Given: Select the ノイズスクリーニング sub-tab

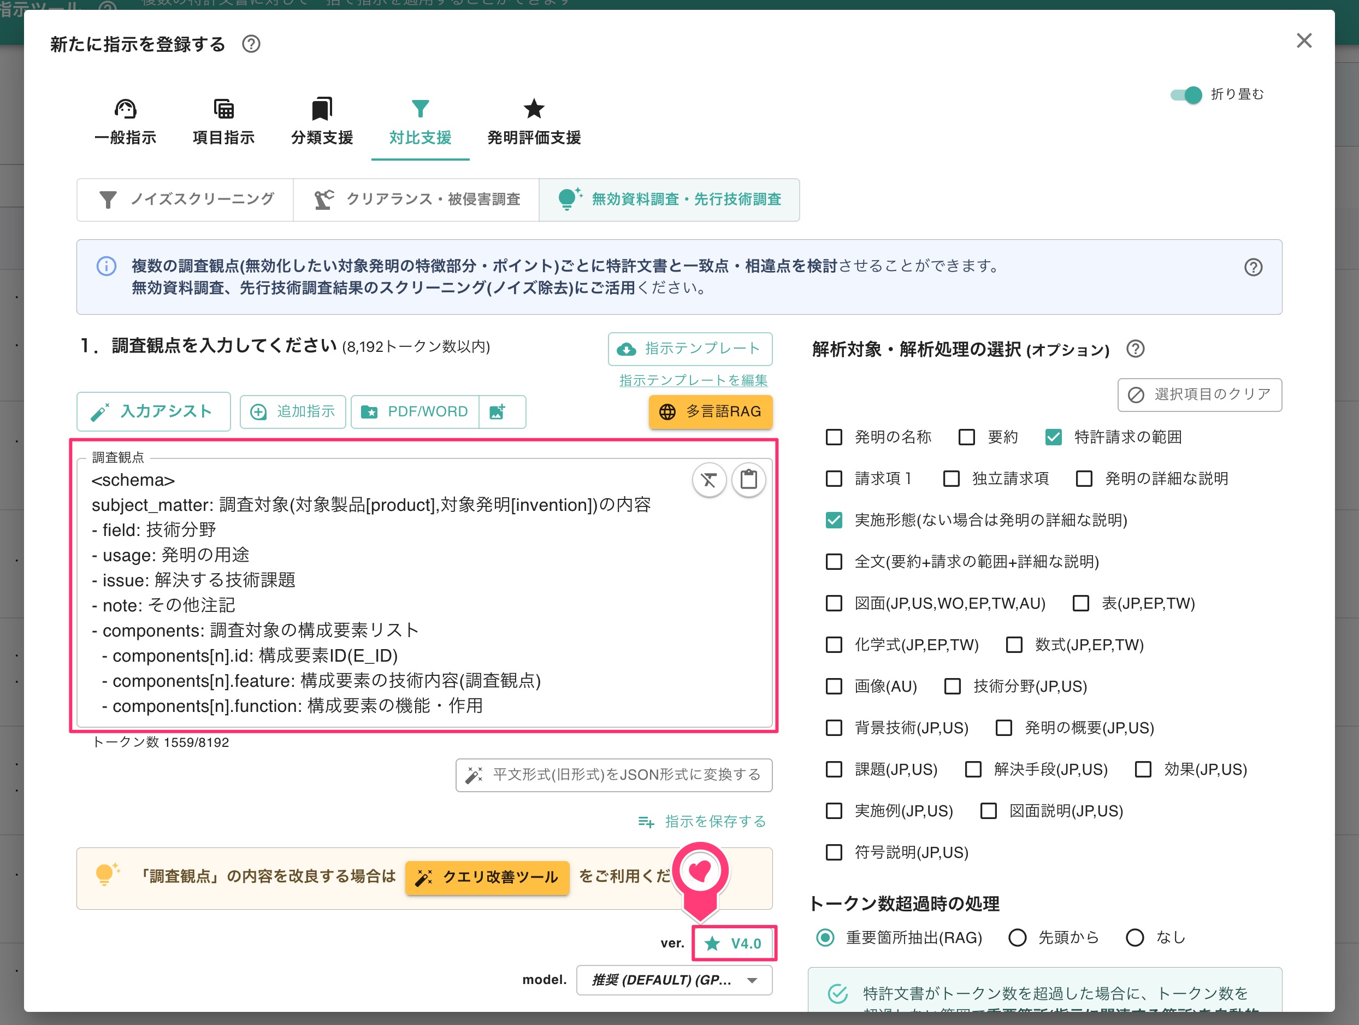Looking at the screenshot, I should pyautogui.click(x=186, y=200).
